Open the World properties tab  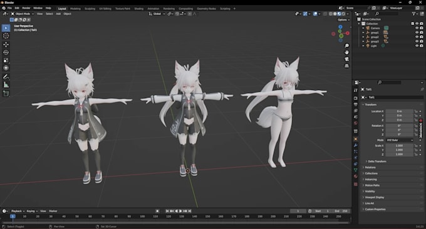(x=356, y=123)
